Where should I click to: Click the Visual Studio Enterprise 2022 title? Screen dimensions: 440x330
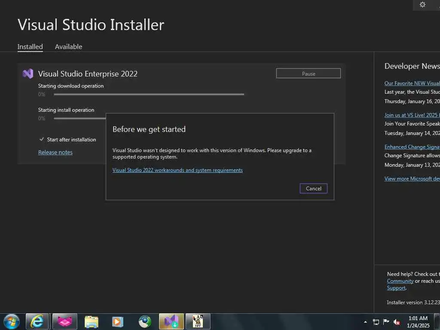[88, 74]
